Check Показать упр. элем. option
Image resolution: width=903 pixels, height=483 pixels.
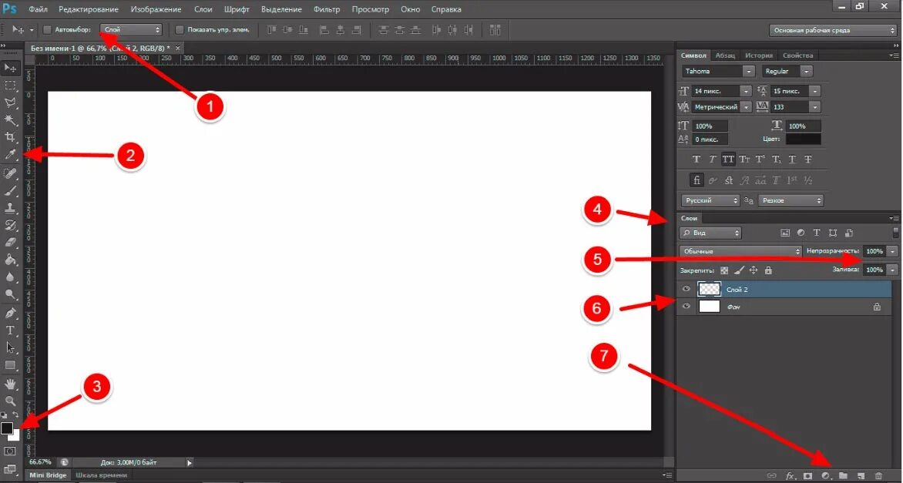click(x=179, y=29)
